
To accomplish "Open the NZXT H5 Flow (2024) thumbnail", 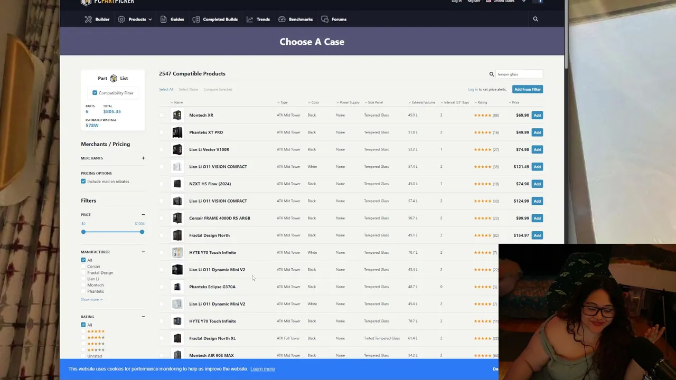I will coord(177,184).
